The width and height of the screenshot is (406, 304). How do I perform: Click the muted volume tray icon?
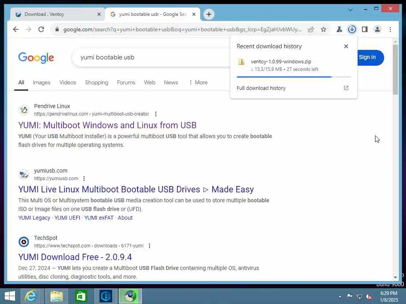tap(369, 296)
